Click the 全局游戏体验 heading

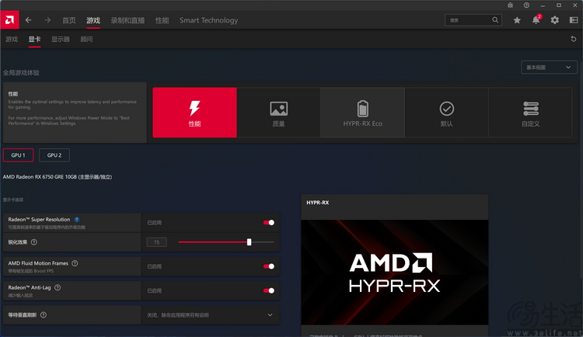(x=21, y=73)
